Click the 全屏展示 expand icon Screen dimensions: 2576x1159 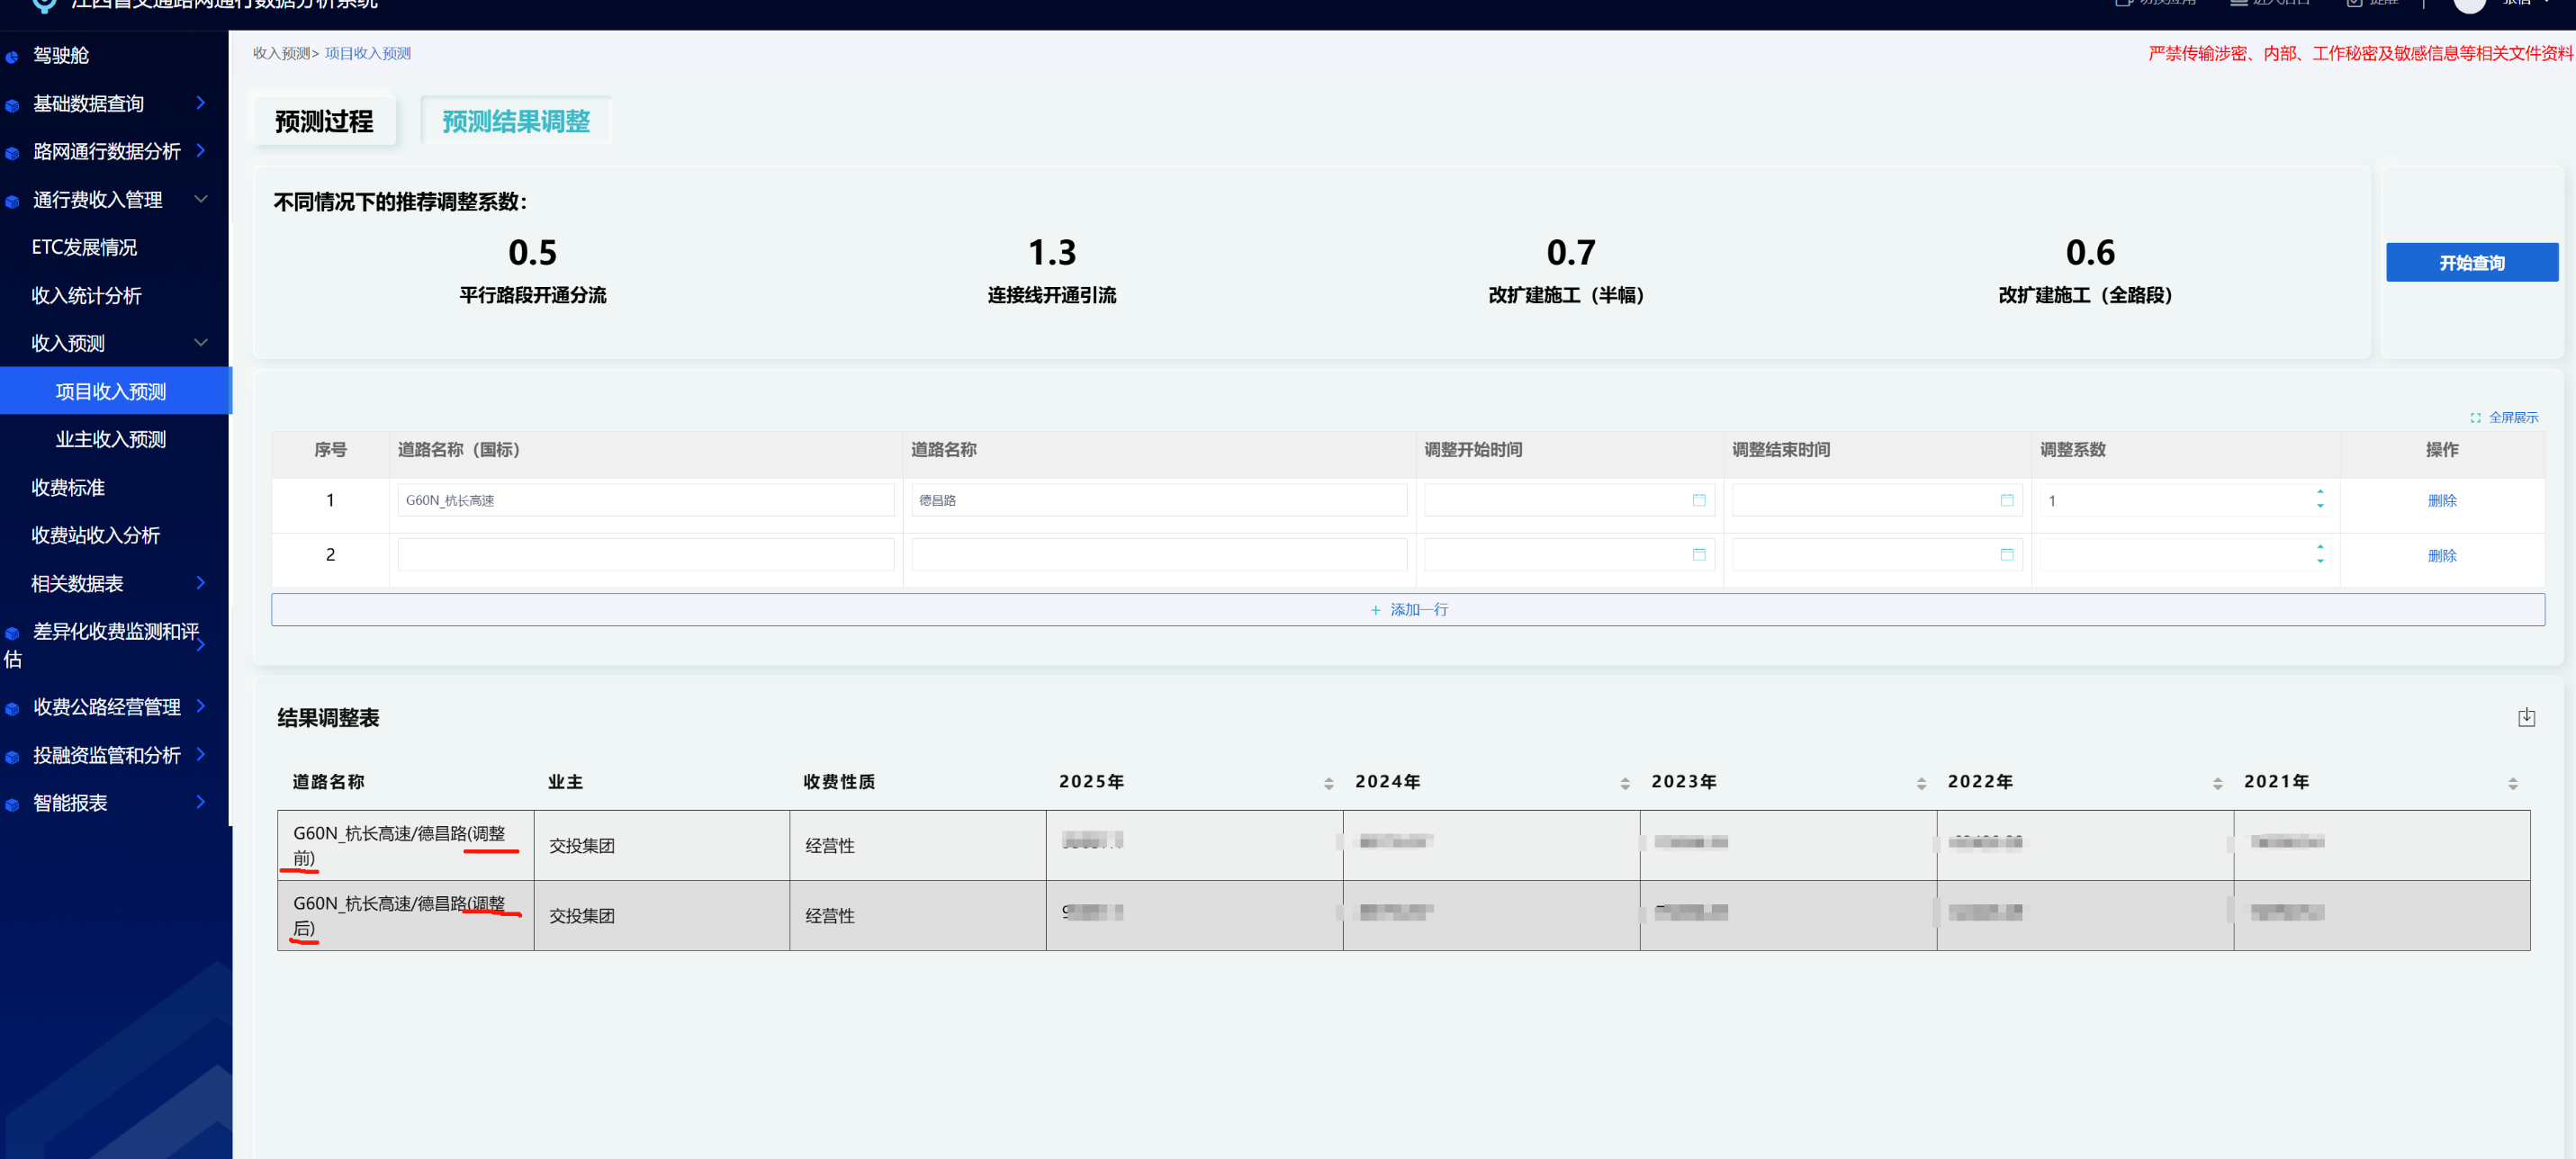pyautogui.click(x=2475, y=418)
